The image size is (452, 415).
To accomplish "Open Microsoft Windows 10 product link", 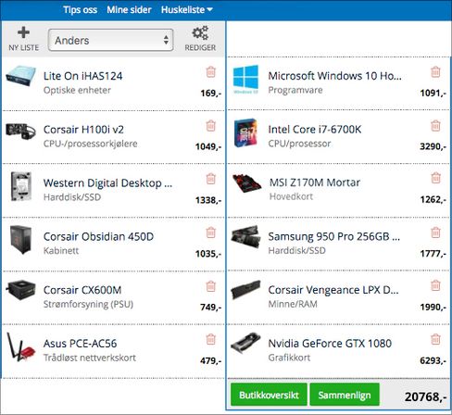I will pos(335,76).
